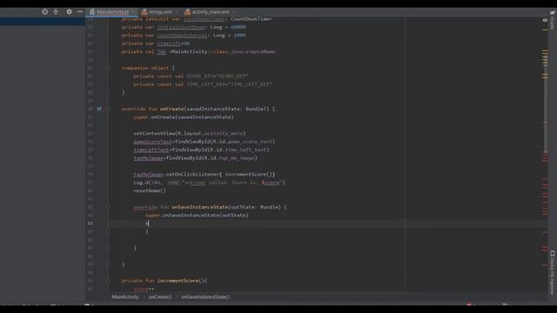Screen dimensions: 557x313
Task: Click the override gutter icon beside onCreate
Action: [x=99, y=109]
